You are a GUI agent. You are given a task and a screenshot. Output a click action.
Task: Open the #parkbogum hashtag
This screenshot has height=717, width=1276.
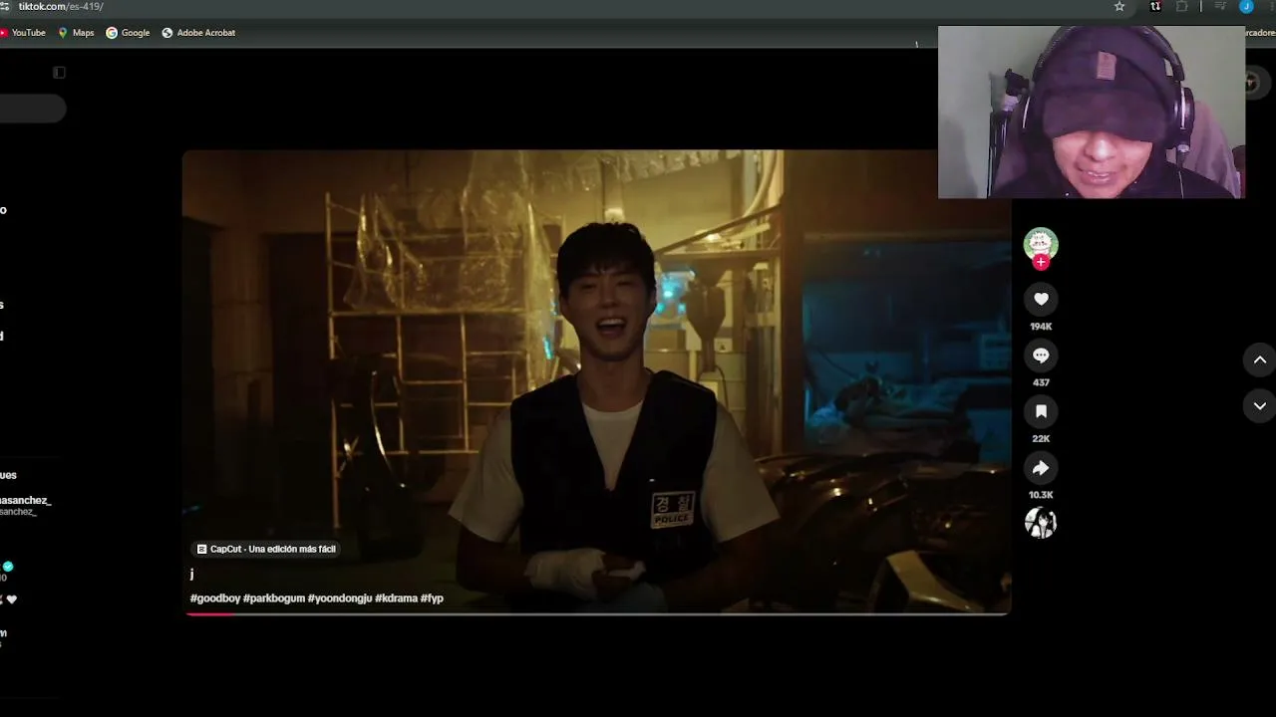tap(274, 598)
